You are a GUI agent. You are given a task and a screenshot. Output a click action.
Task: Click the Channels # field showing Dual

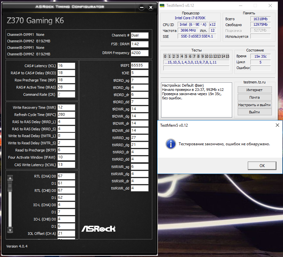pyautogui.click(x=140, y=36)
